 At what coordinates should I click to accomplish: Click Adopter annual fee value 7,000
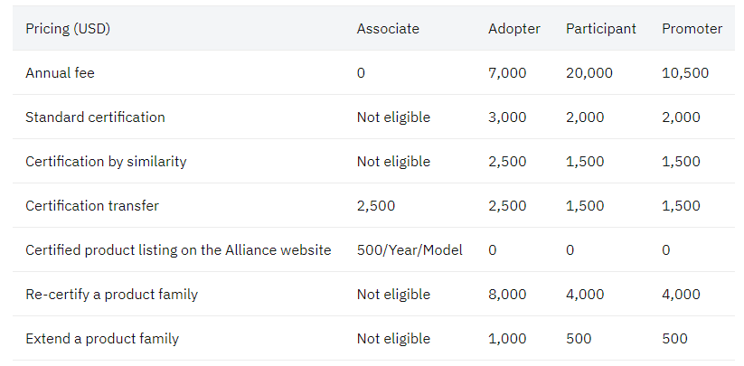pos(507,73)
